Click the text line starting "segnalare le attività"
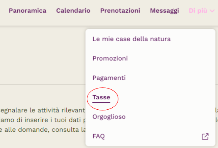 pos(42,111)
